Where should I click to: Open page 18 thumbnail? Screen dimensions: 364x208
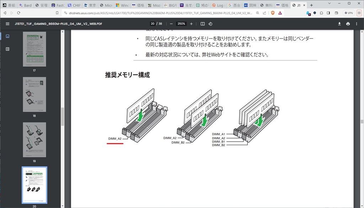(x=34, y=94)
